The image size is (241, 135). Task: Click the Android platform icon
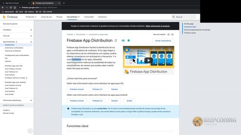129,40
